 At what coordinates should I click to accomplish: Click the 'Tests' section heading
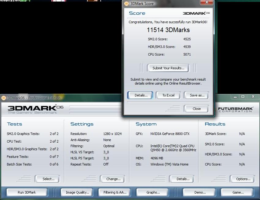click(x=15, y=124)
